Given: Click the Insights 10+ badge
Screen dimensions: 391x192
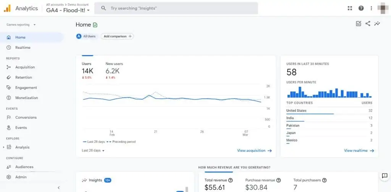Looking at the screenshot, I should point(107,180).
